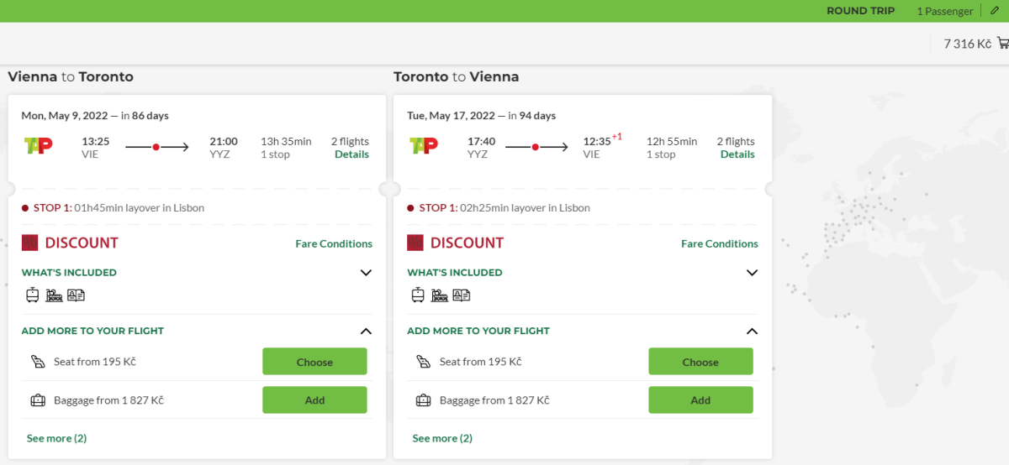The width and height of the screenshot is (1009, 465).
Task: Click the pencil edit search icon
Action: [995, 11]
